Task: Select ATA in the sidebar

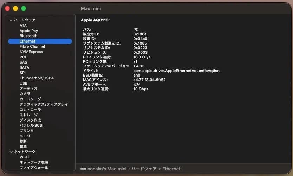Action: [x=23, y=25]
